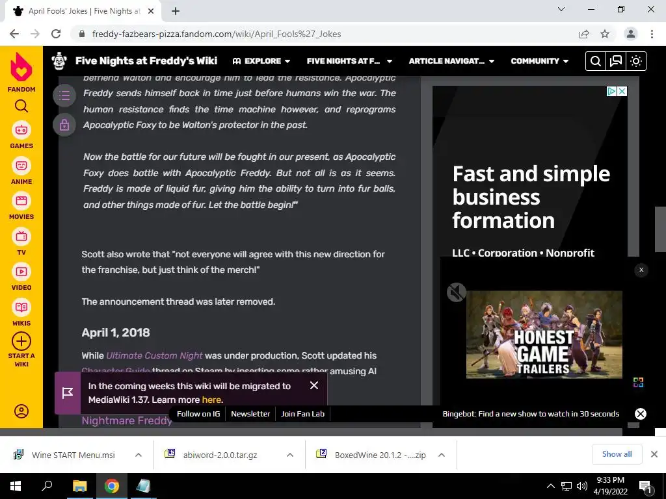Open the Games section icon
Screen dimensions: 666x499
click(21, 130)
